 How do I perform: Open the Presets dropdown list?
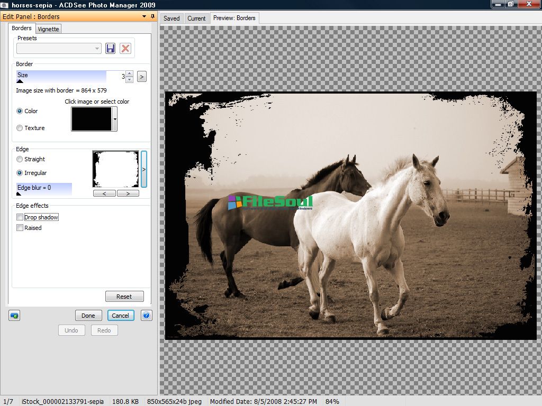97,49
